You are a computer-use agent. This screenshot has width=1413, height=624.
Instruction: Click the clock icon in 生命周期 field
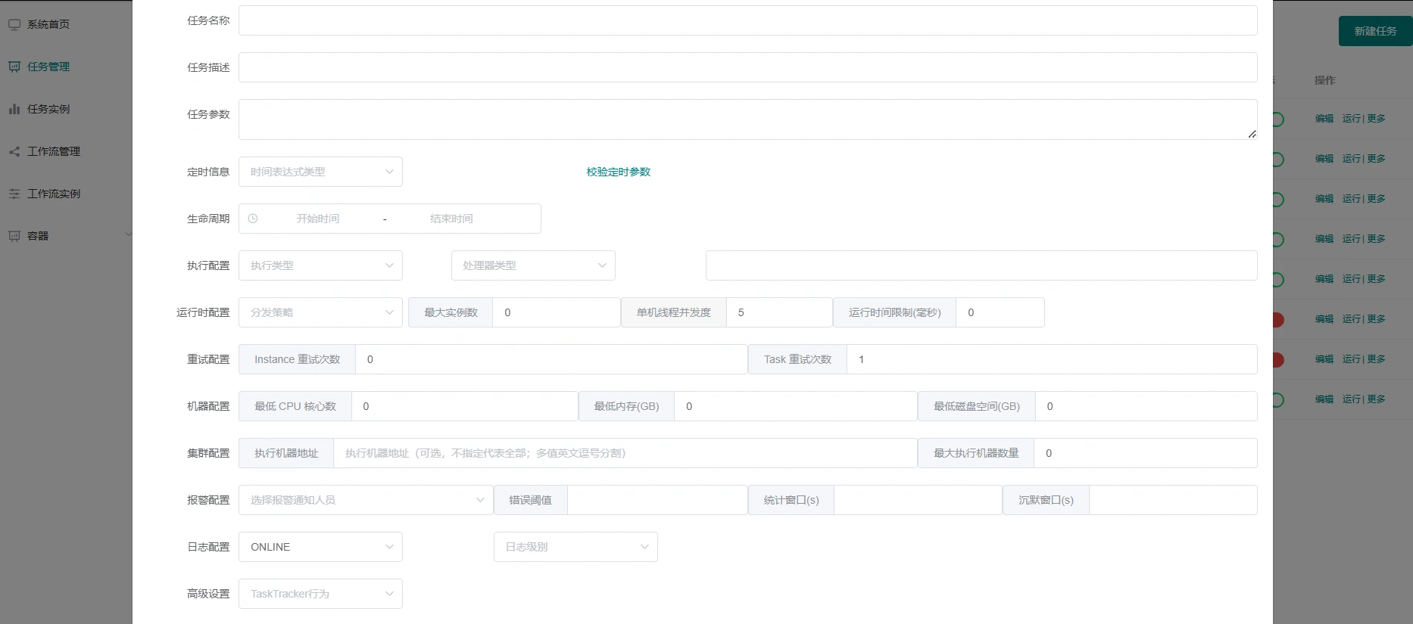253,219
